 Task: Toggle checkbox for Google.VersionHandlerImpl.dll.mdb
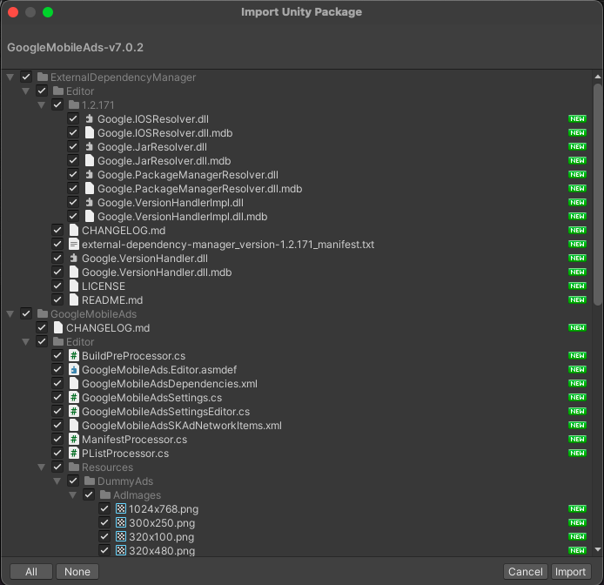tap(73, 216)
